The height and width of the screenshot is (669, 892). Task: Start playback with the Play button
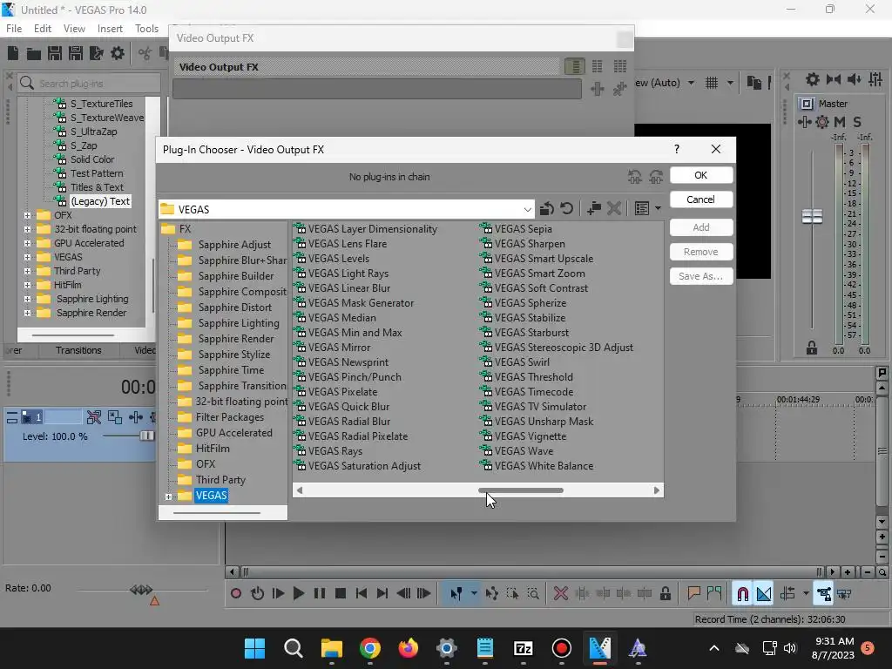(298, 594)
